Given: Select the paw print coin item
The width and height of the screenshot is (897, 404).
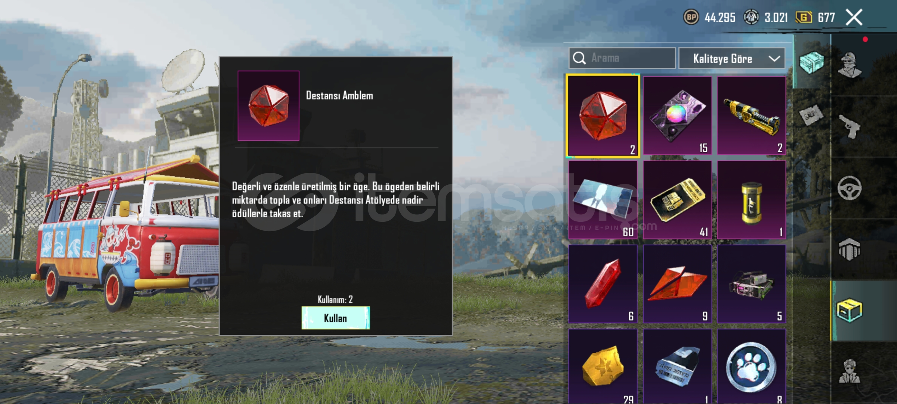Looking at the screenshot, I should click(751, 367).
